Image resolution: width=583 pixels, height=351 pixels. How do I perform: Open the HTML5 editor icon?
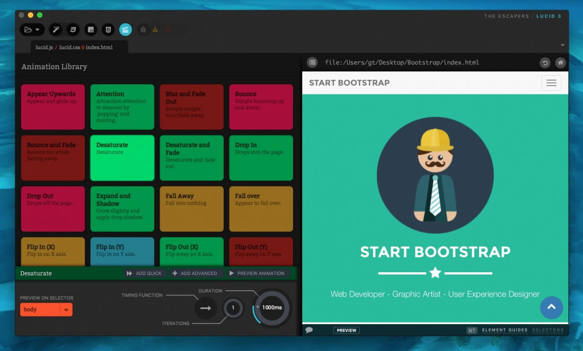[x=108, y=30]
